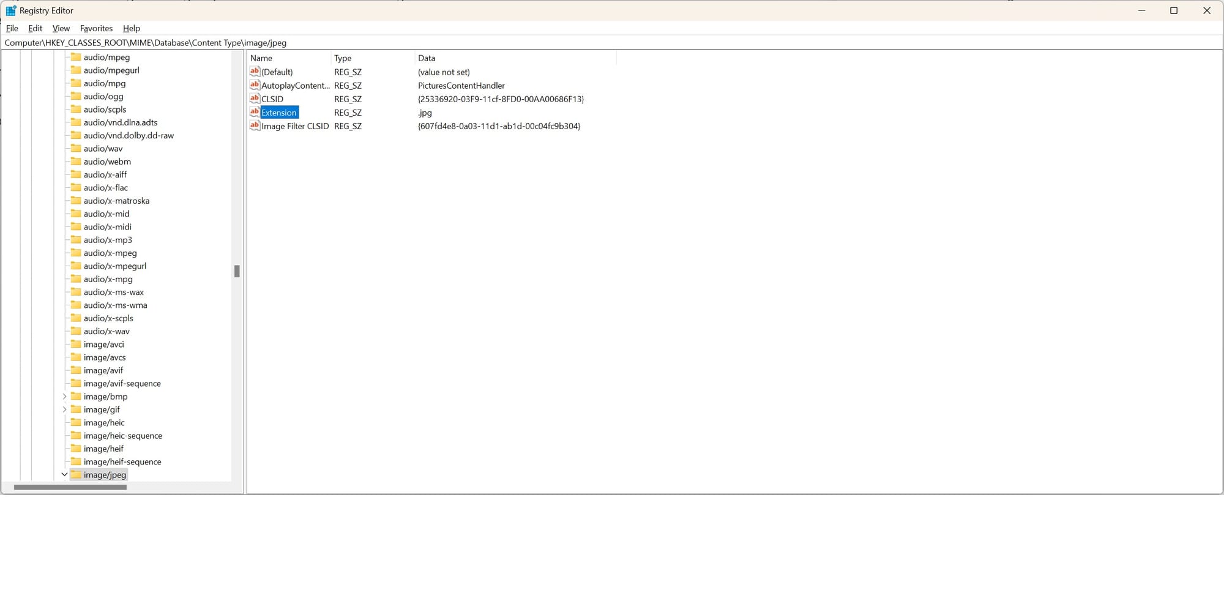
Task: Click the Registry Editor icon in title bar
Action: point(10,10)
